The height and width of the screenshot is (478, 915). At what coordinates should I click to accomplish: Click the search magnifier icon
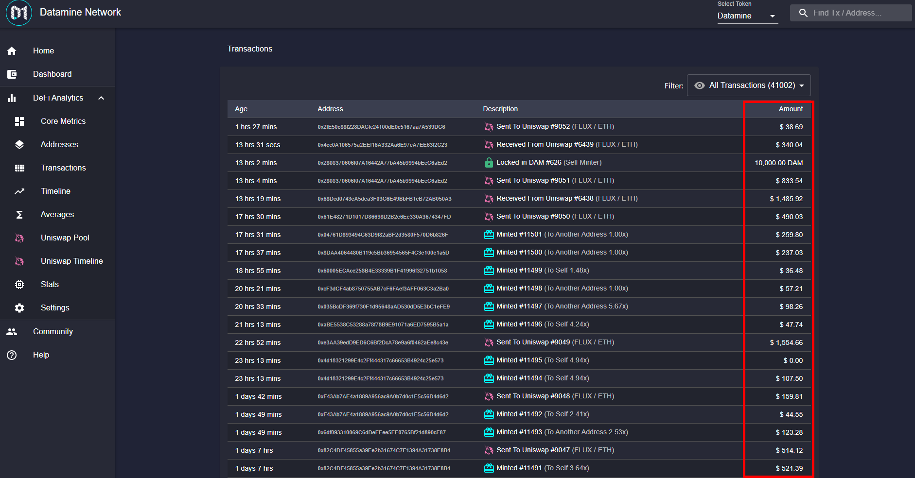pos(803,13)
